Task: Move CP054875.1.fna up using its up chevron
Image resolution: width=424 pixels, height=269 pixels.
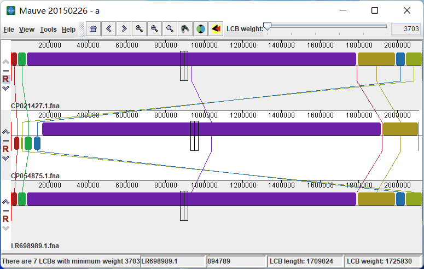Action: point(5,132)
